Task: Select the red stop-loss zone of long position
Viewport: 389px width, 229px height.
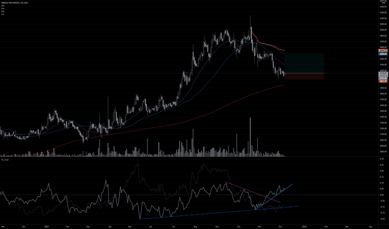Action: (304, 76)
